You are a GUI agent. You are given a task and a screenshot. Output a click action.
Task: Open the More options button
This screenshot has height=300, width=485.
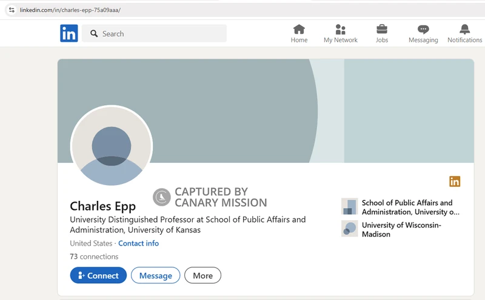(202, 275)
